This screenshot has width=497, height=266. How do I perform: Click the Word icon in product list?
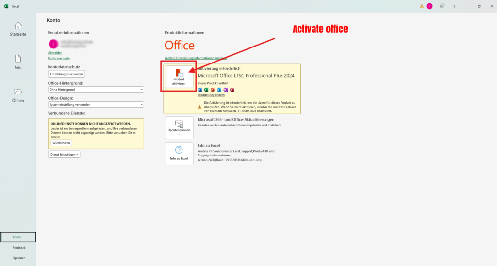(x=200, y=90)
